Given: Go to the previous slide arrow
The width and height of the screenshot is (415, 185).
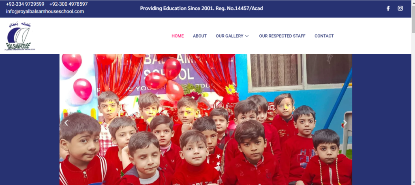Looking at the screenshot, I should coord(66,123).
